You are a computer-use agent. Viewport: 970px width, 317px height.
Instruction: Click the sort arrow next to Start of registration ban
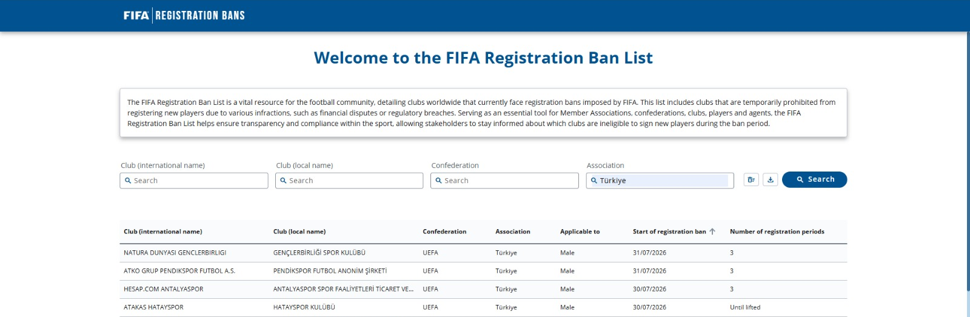(x=712, y=232)
